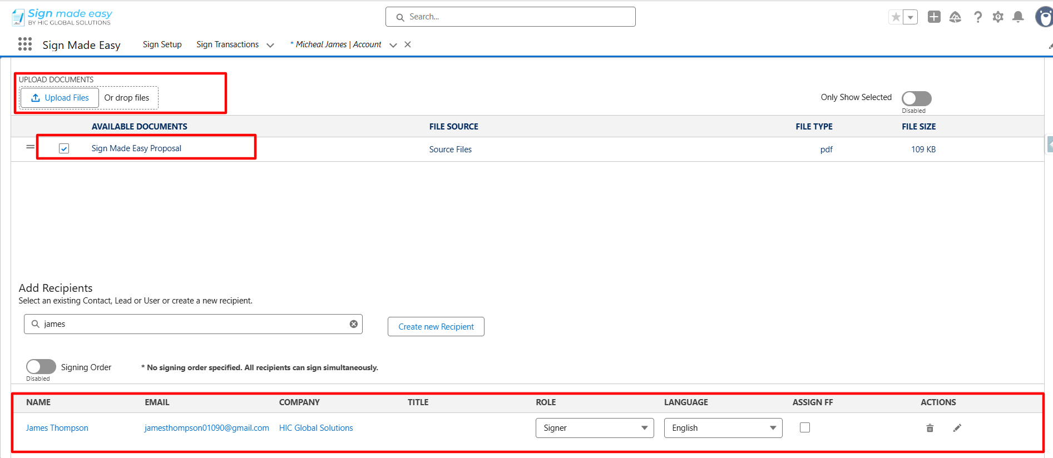Open the setup gear icon
This screenshot has width=1053, height=458.
pos(998,17)
